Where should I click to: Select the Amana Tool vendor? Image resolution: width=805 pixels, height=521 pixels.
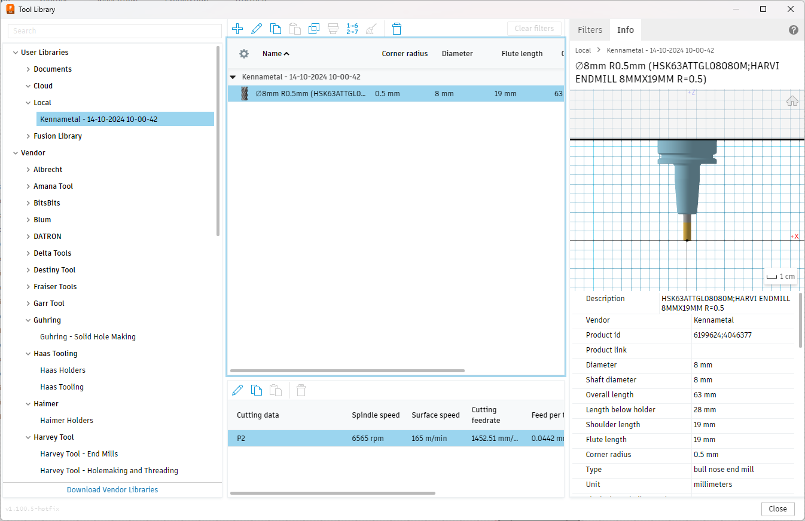pyautogui.click(x=53, y=186)
